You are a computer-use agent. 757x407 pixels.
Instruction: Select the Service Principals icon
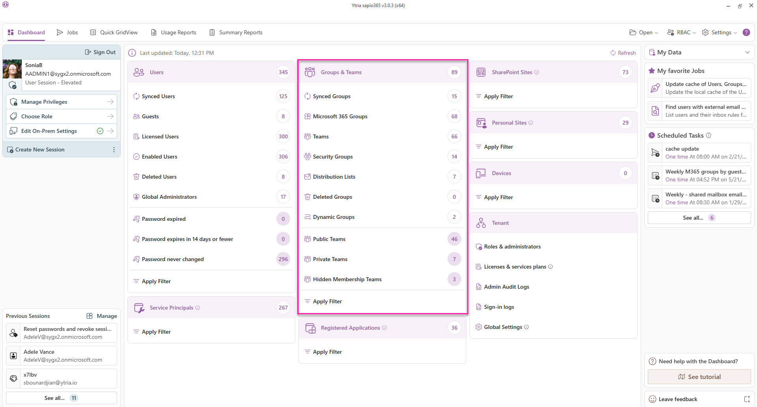pyautogui.click(x=139, y=308)
